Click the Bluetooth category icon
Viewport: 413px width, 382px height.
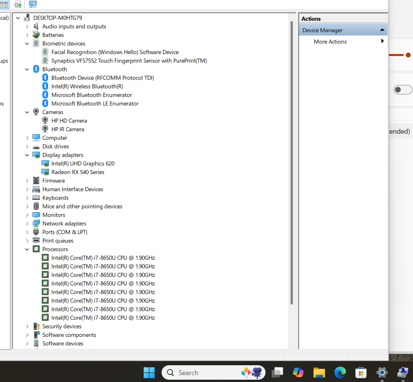[36, 69]
